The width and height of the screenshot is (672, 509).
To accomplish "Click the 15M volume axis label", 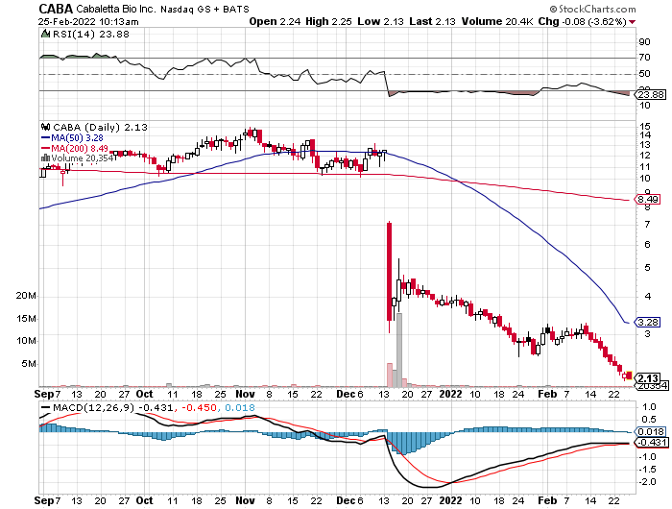I will click(26, 319).
